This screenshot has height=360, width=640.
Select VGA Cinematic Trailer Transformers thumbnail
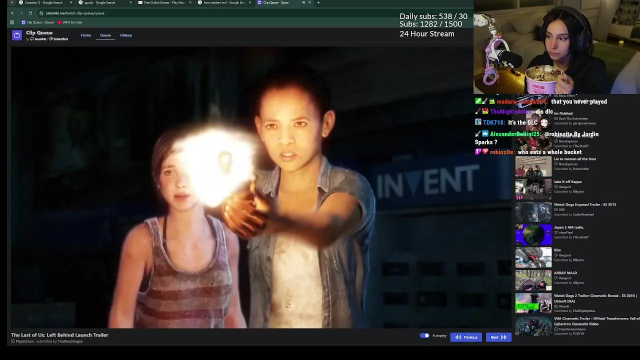pos(533,326)
